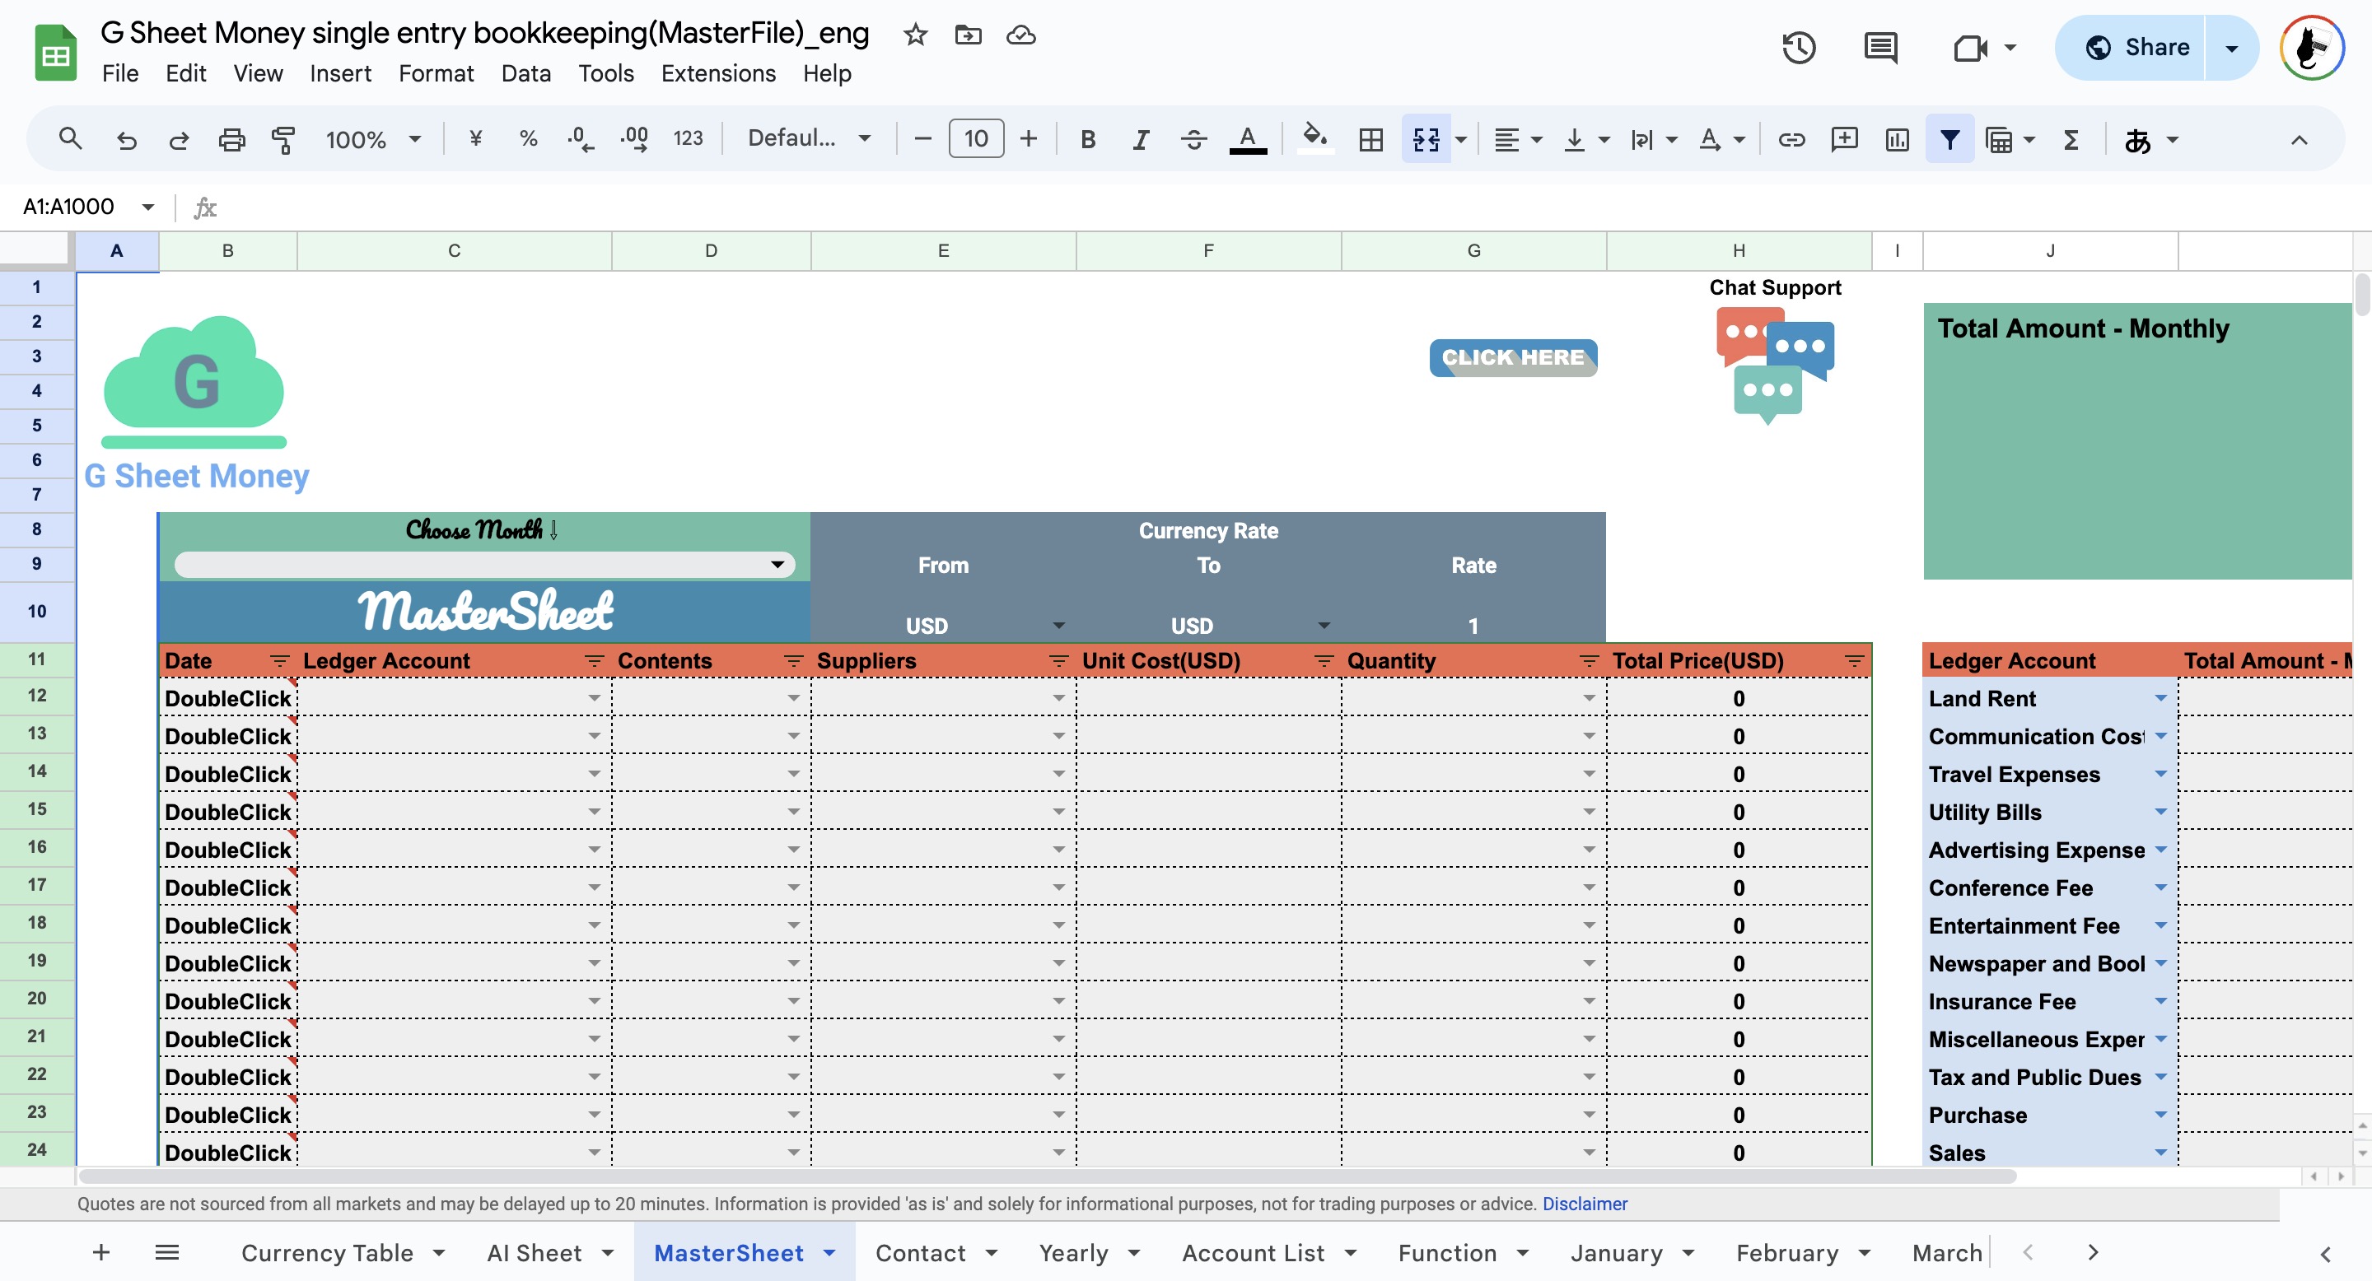Click the font size input field

975,139
